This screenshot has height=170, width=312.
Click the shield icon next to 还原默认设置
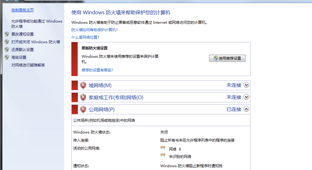(7, 49)
